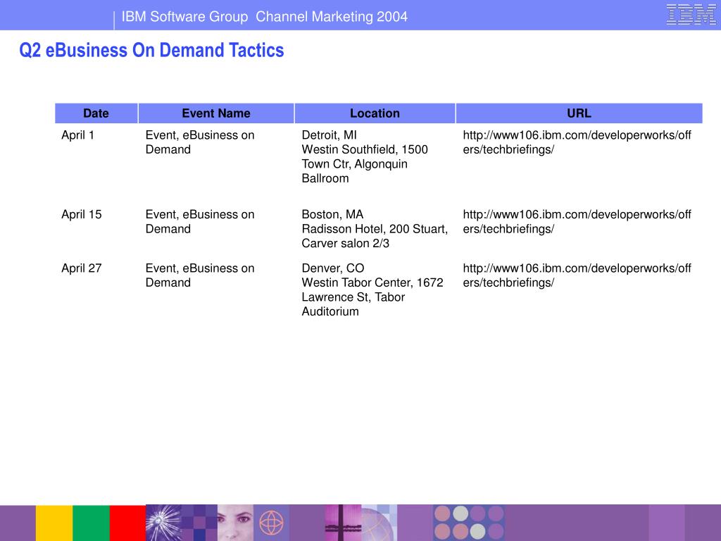Screen dimensions: 721x541
Task: Select the 'Date' column header
Action: point(96,113)
